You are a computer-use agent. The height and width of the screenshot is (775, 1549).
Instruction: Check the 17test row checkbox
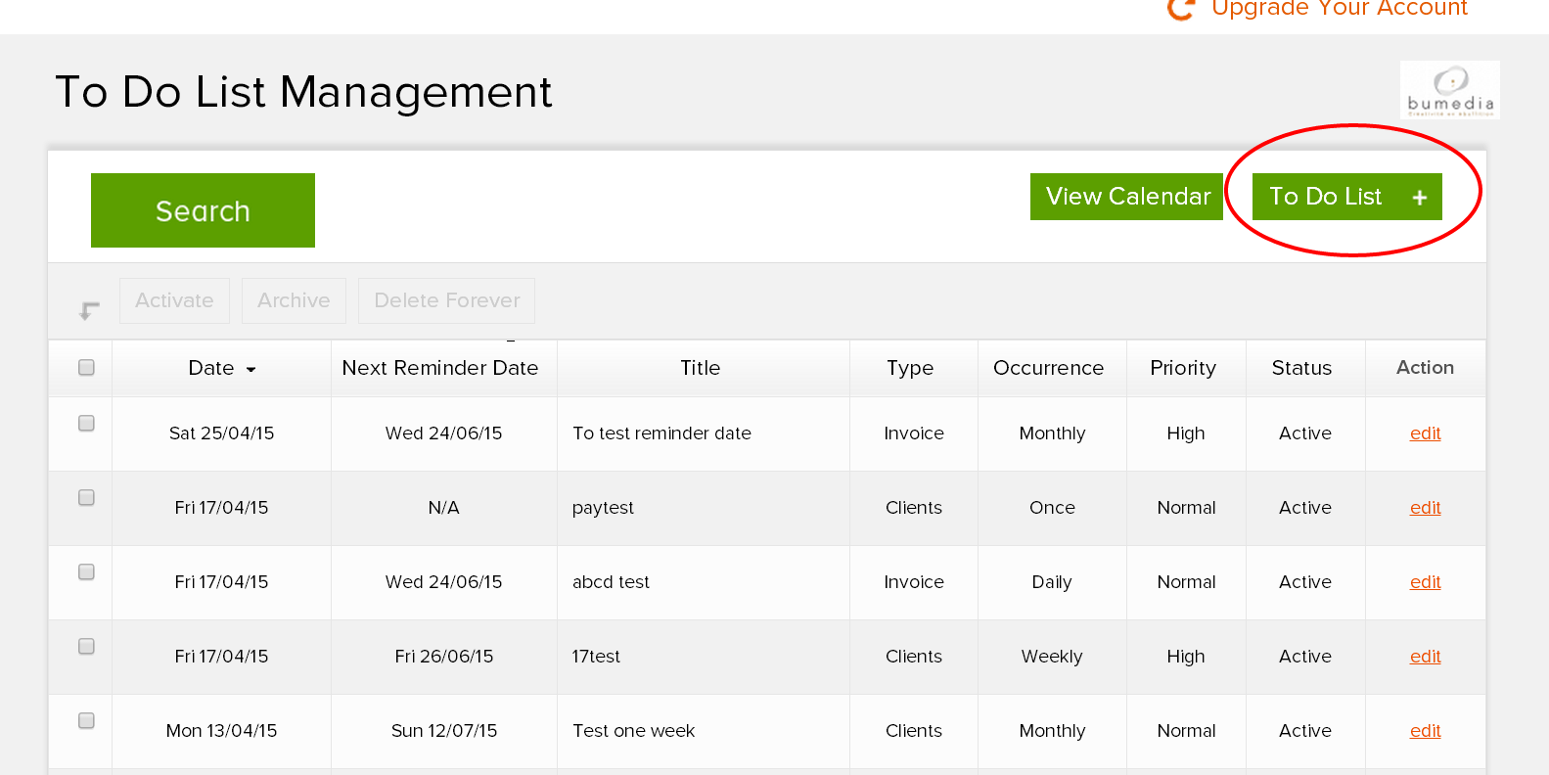point(86,647)
